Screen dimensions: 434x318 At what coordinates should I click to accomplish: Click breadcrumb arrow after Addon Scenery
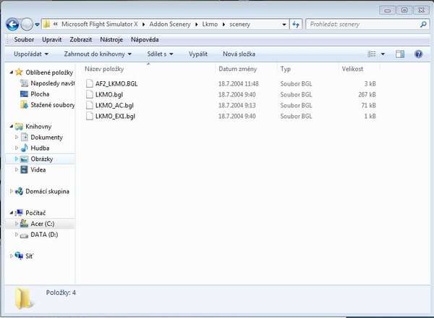(x=196, y=25)
